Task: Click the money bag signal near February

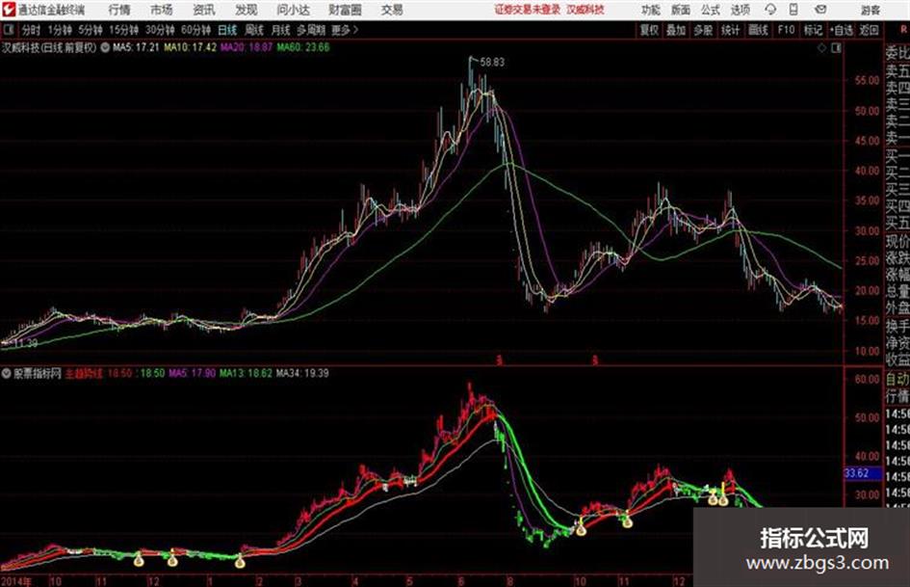Action: [x=240, y=561]
